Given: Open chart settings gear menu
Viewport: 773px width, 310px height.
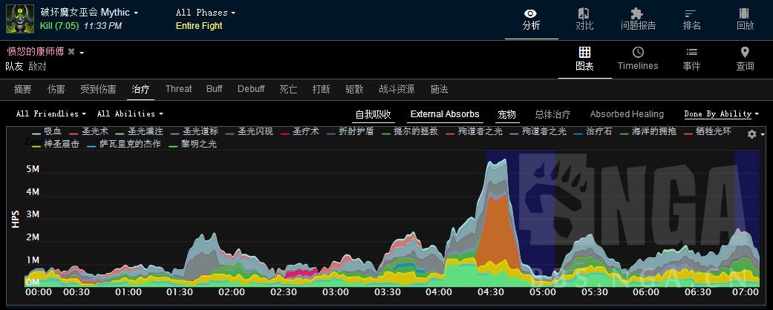Looking at the screenshot, I should click(751, 133).
